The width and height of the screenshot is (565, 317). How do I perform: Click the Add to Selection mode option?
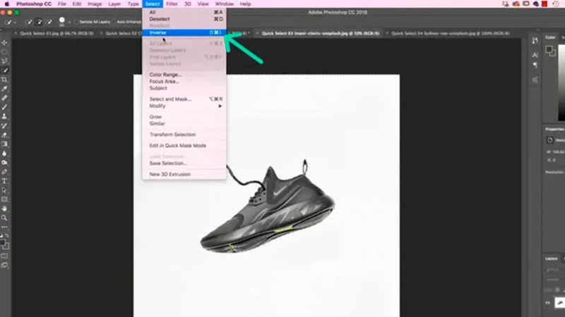point(39,22)
